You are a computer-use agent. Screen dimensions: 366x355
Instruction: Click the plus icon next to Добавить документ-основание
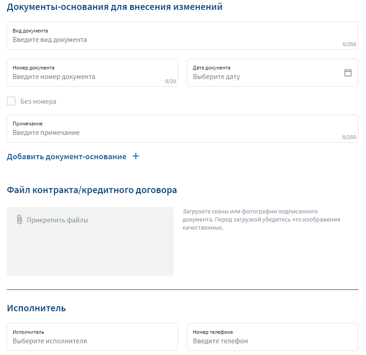[136, 156]
